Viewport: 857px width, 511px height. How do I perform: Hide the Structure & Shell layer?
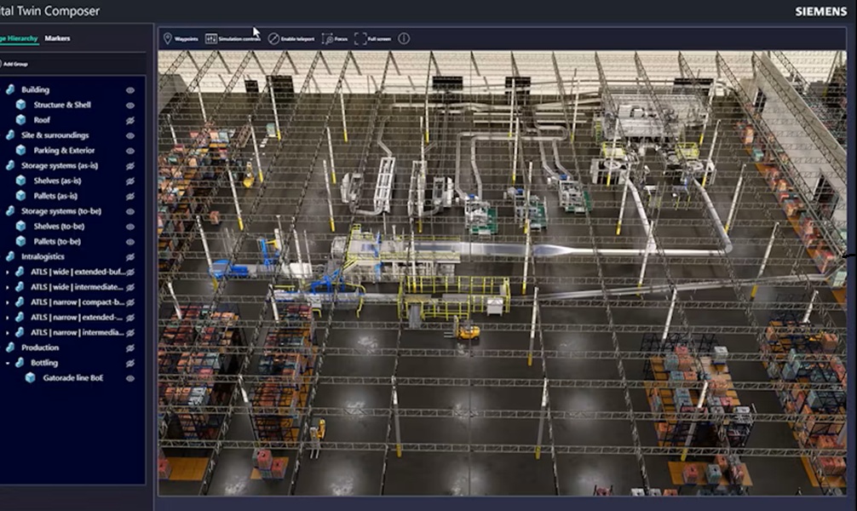pyautogui.click(x=130, y=105)
